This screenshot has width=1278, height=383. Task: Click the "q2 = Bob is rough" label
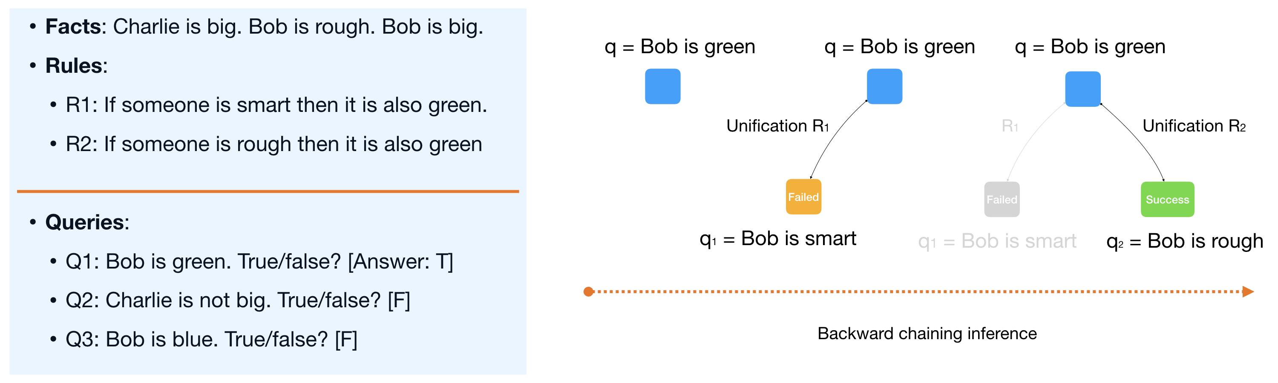(x=1184, y=241)
